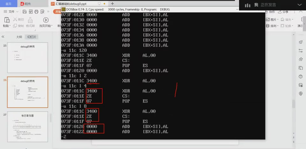Click the Print icon in quick toolbar

[x=36, y=12]
